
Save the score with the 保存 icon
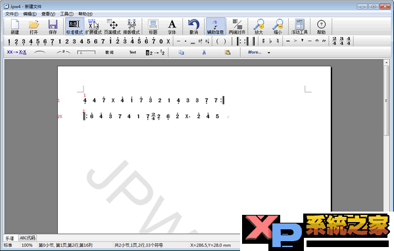click(x=53, y=26)
